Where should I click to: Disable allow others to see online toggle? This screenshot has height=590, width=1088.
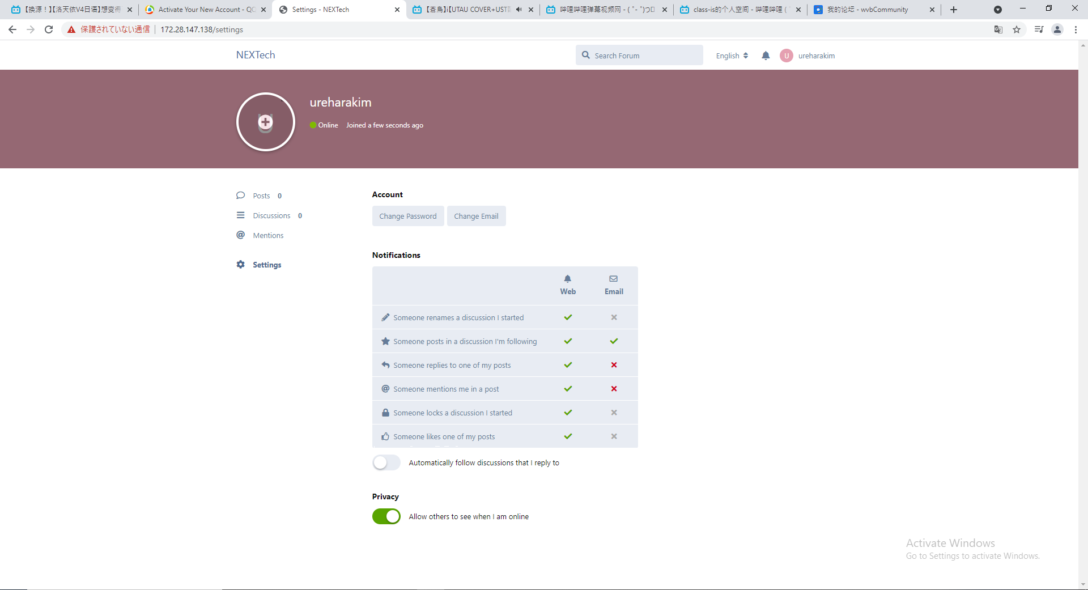click(x=386, y=516)
